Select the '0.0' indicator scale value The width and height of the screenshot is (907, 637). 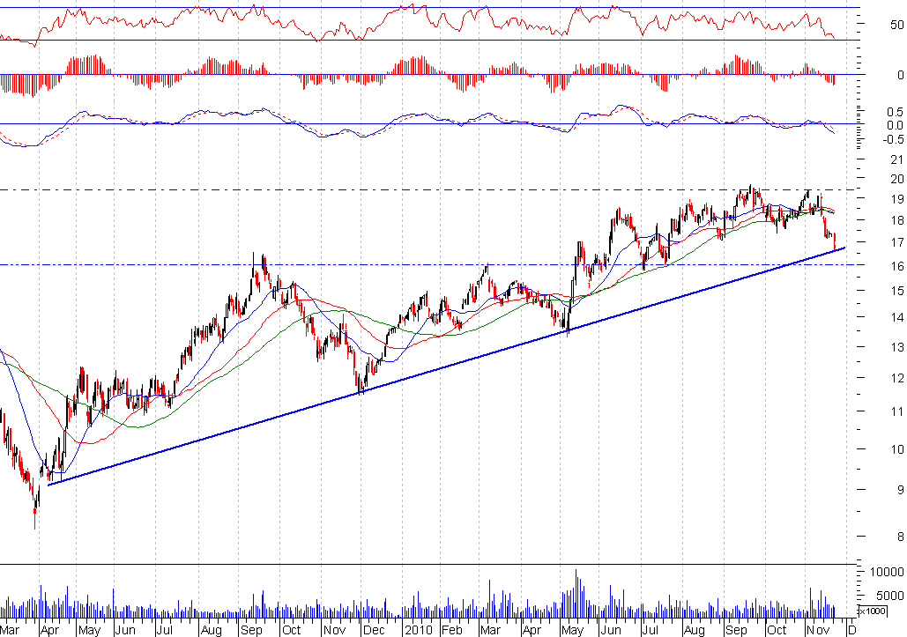895,125
